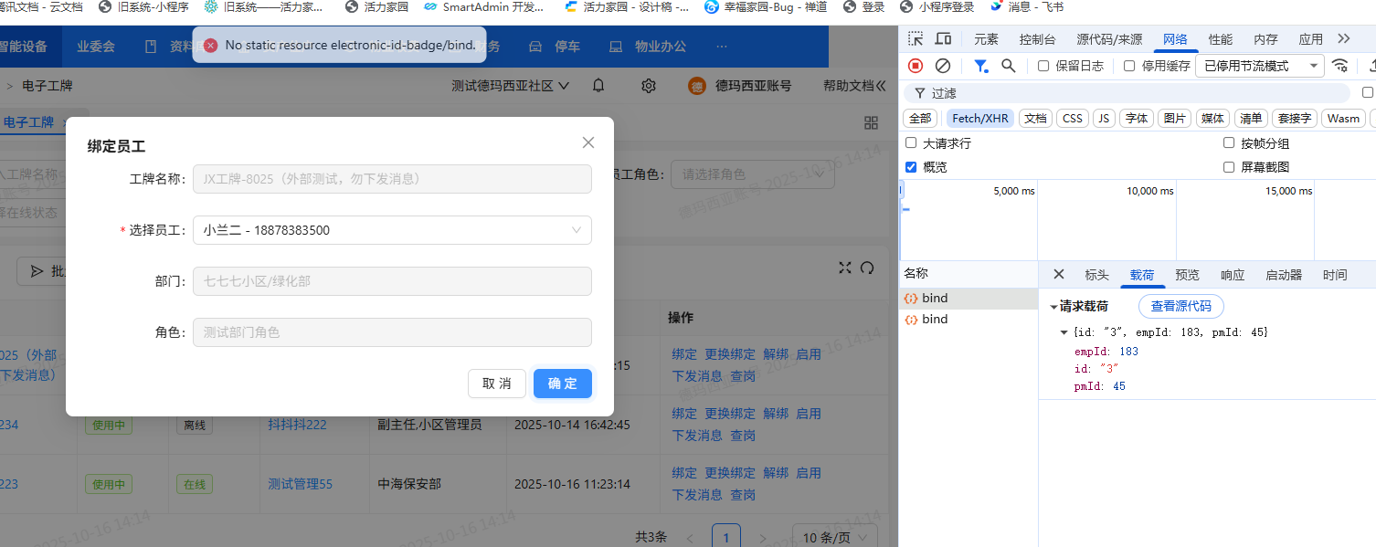Toggle the CSS request type filter
Viewport: 1376px width, 547px height.
click(x=1073, y=119)
